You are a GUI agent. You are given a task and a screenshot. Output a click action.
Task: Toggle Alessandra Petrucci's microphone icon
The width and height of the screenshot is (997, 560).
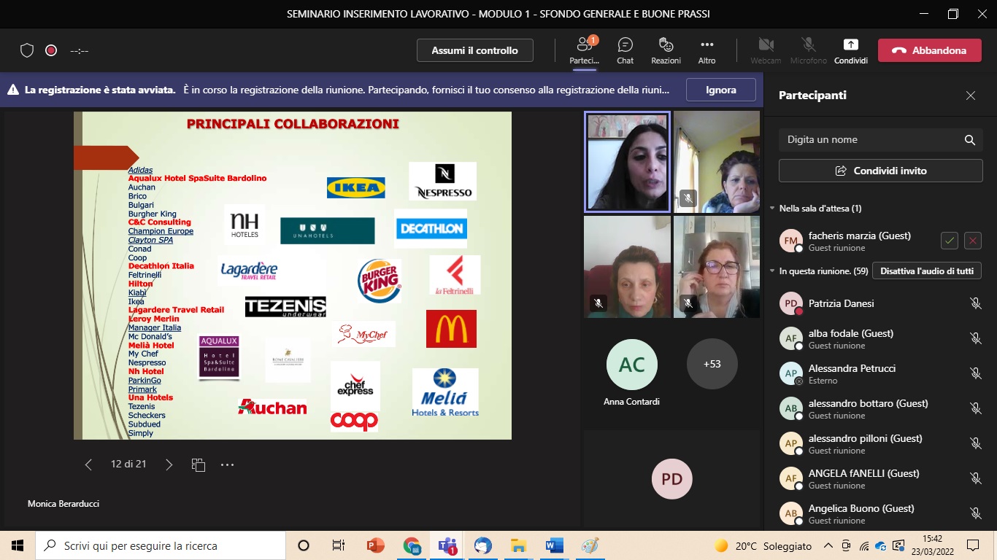tap(975, 373)
